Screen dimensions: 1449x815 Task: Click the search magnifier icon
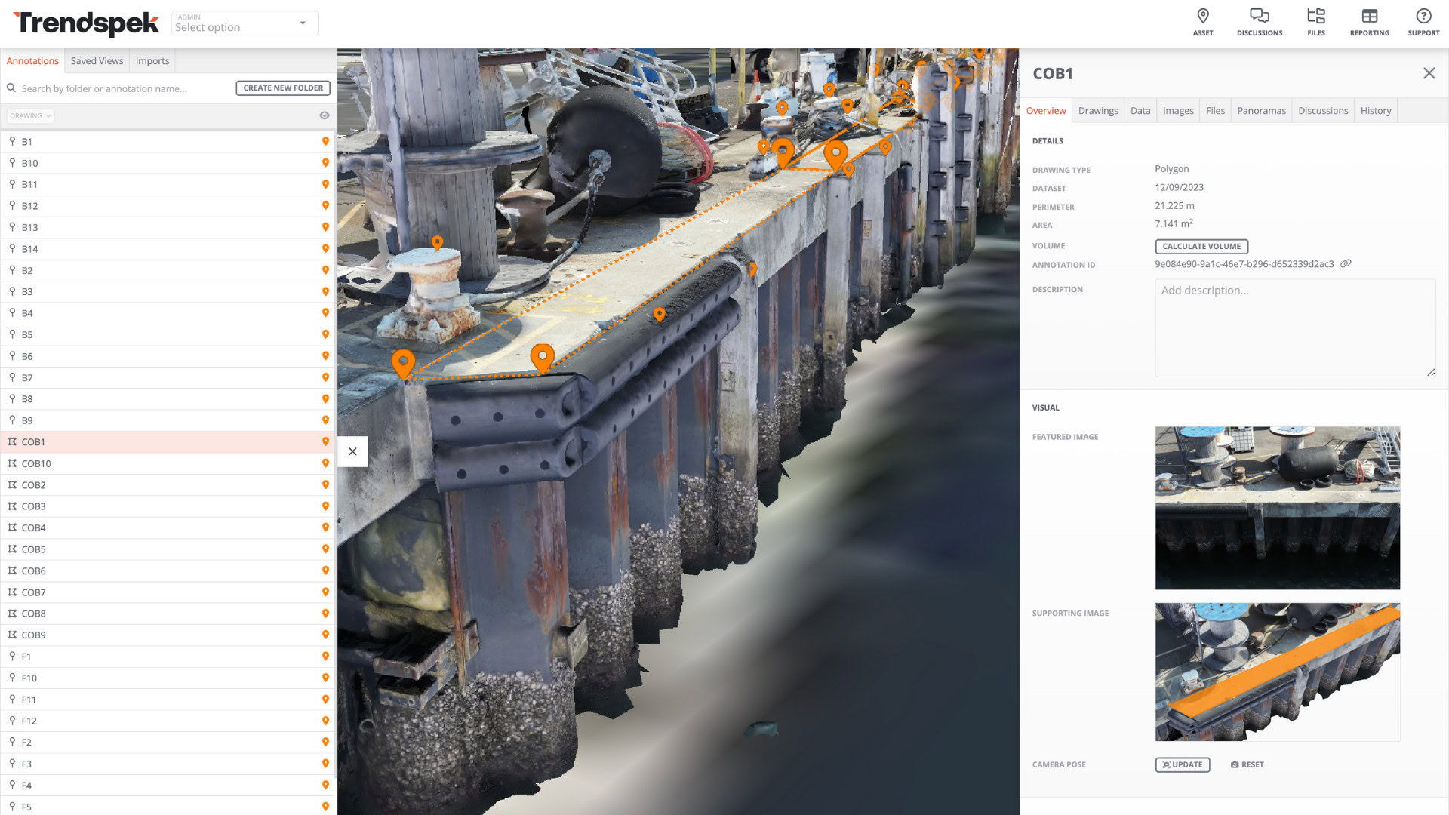(11, 88)
